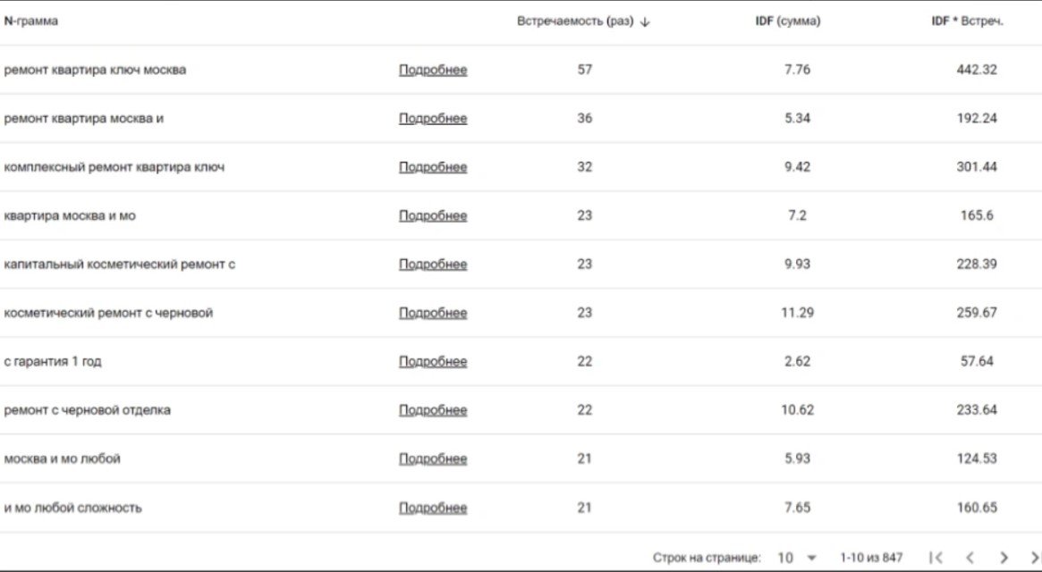Screen dimensions: 1042x572
Task: Open Подробнее for "квартира москва и мо"
Action: 433,215
